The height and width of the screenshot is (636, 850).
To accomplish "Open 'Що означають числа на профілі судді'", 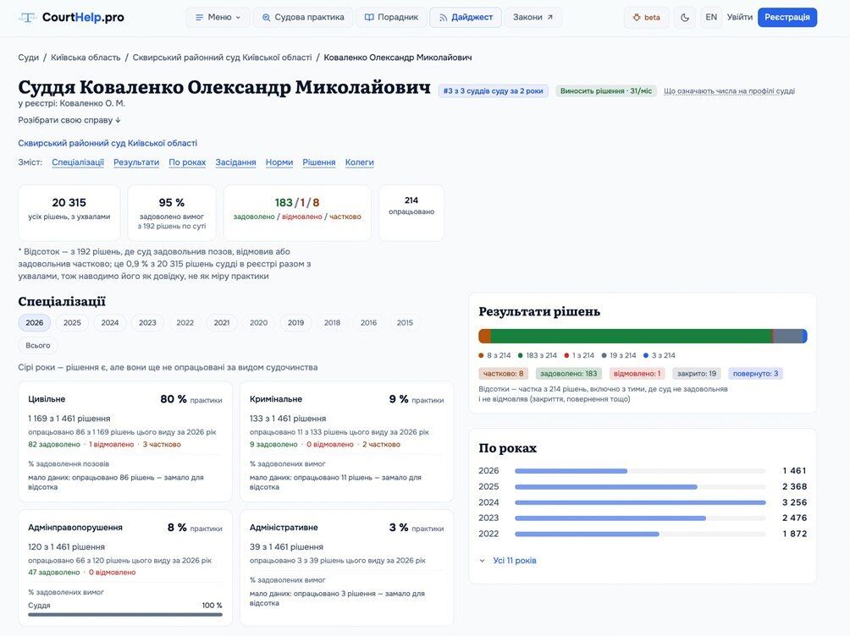I will (x=729, y=91).
